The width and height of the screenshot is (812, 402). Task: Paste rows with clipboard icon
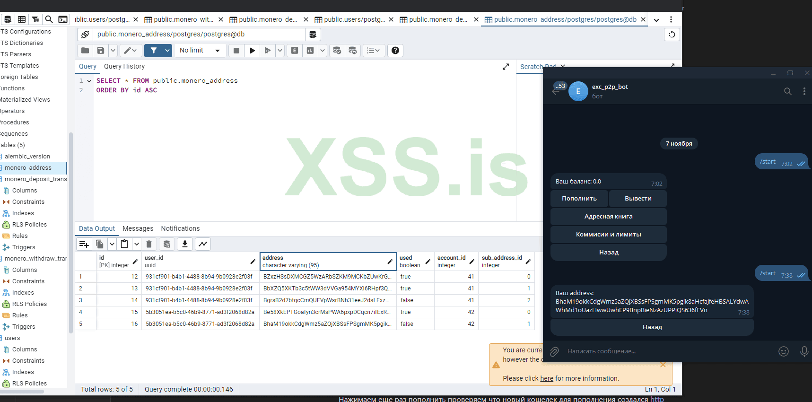point(124,244)
